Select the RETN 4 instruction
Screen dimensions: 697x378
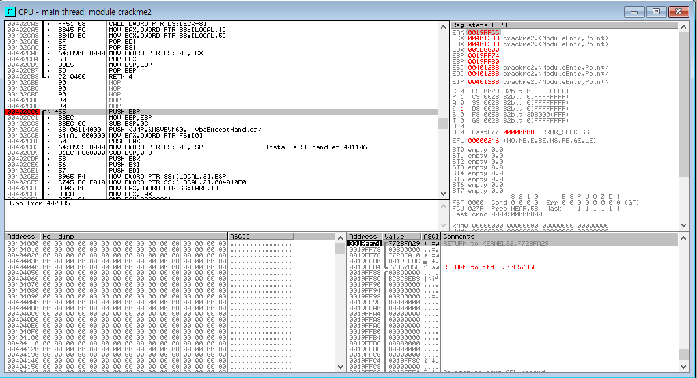coord(121,76)
